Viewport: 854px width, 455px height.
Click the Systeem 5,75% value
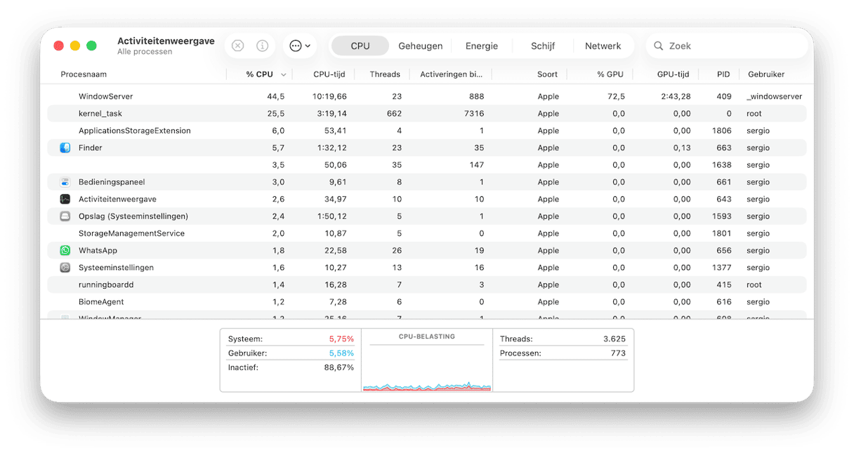click(341, 339)
